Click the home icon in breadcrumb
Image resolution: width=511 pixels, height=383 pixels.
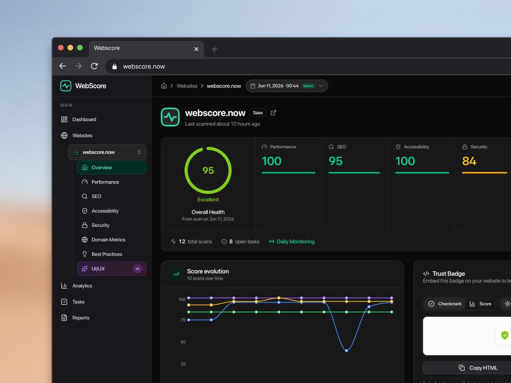pos(164,86)
